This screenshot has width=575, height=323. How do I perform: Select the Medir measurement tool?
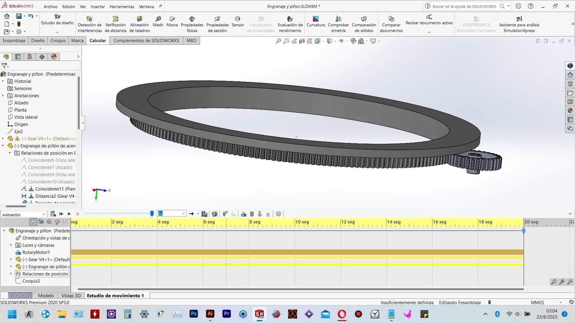[x=158, y=22]
